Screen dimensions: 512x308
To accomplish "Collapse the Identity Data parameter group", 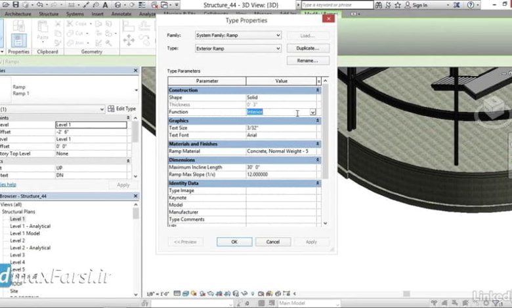I will point(318,183).
